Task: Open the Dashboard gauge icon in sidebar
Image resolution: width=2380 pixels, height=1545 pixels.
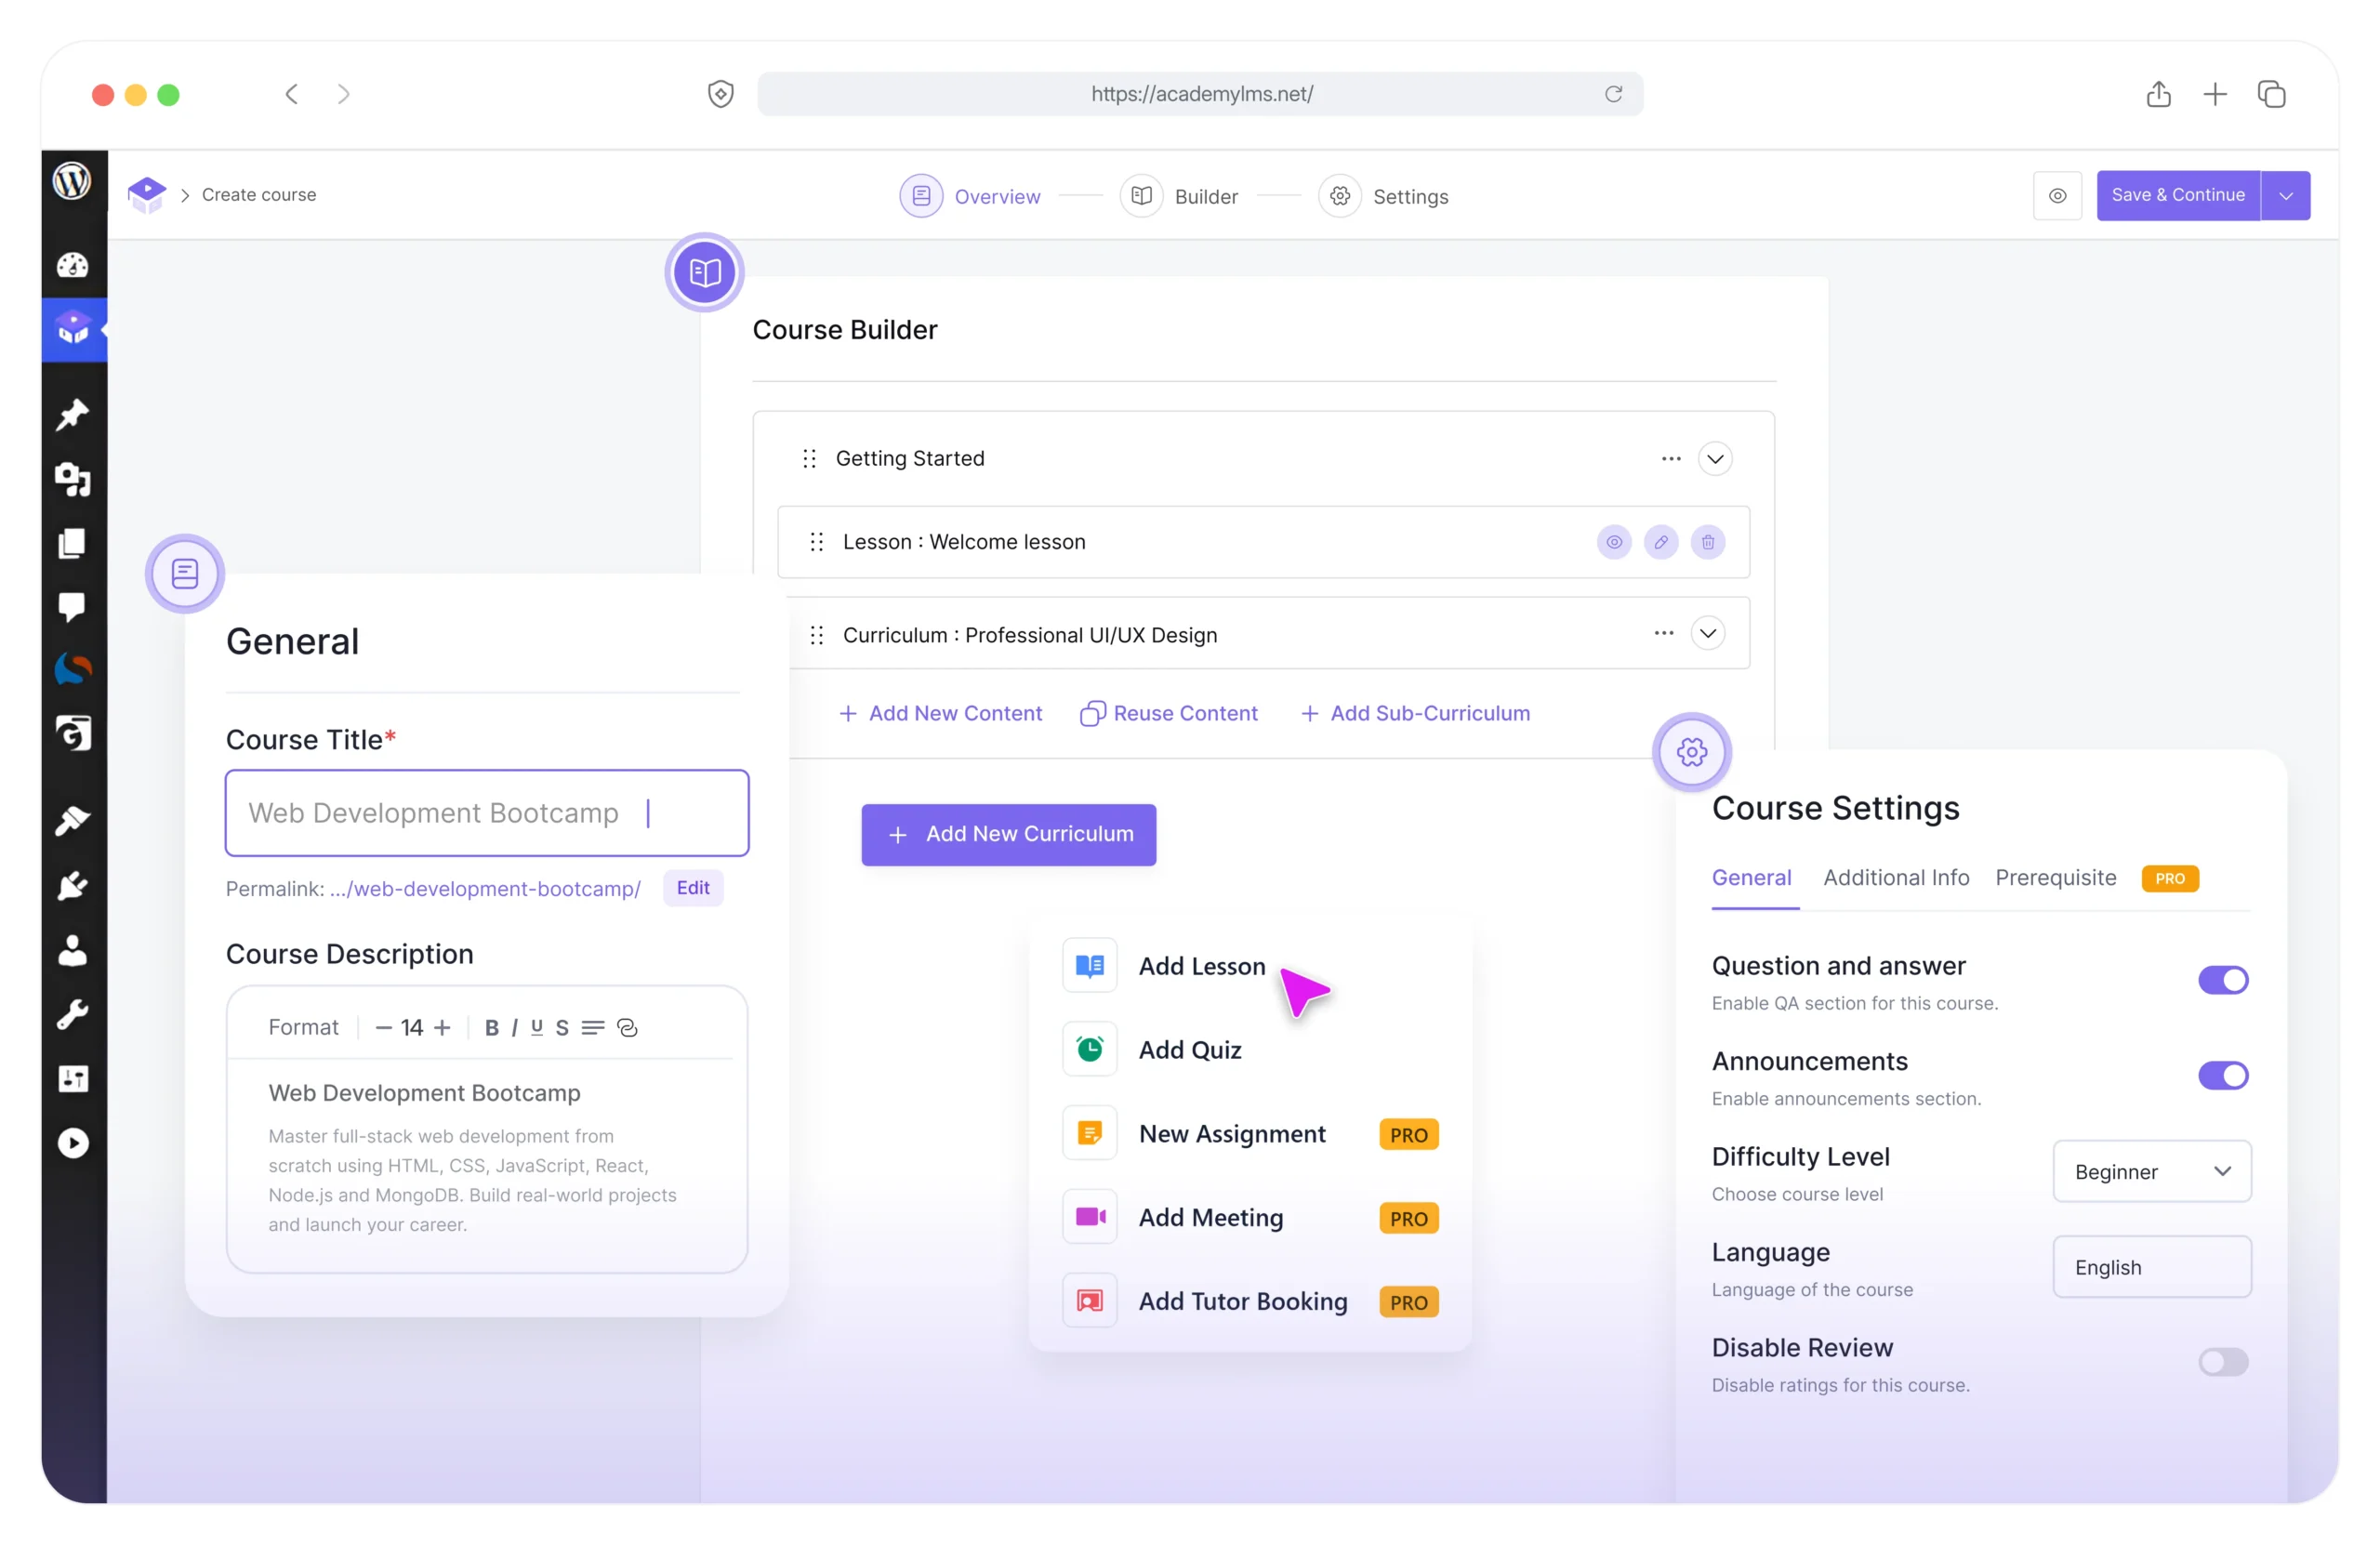Action: pos(72,265)
